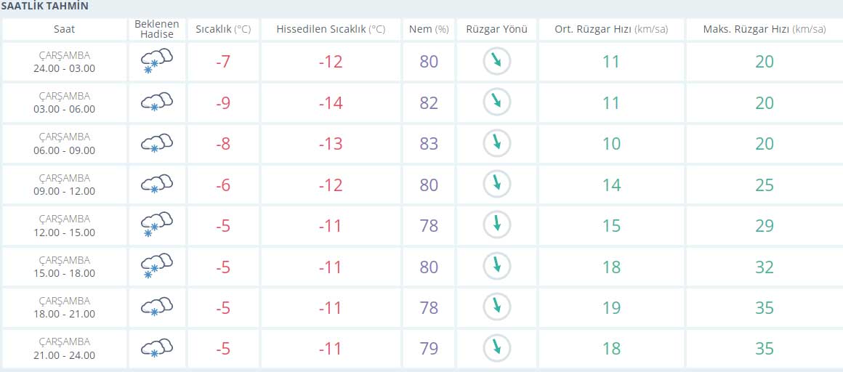This screenshot has width=843, height=372.
Task: Click the wind direction icon for 18.00 - 21.00
Action: (497, 307)
